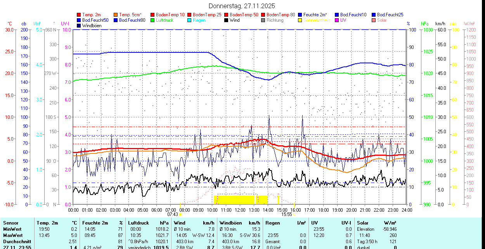Click the magenta UV legend square

(x=337, y=20)
